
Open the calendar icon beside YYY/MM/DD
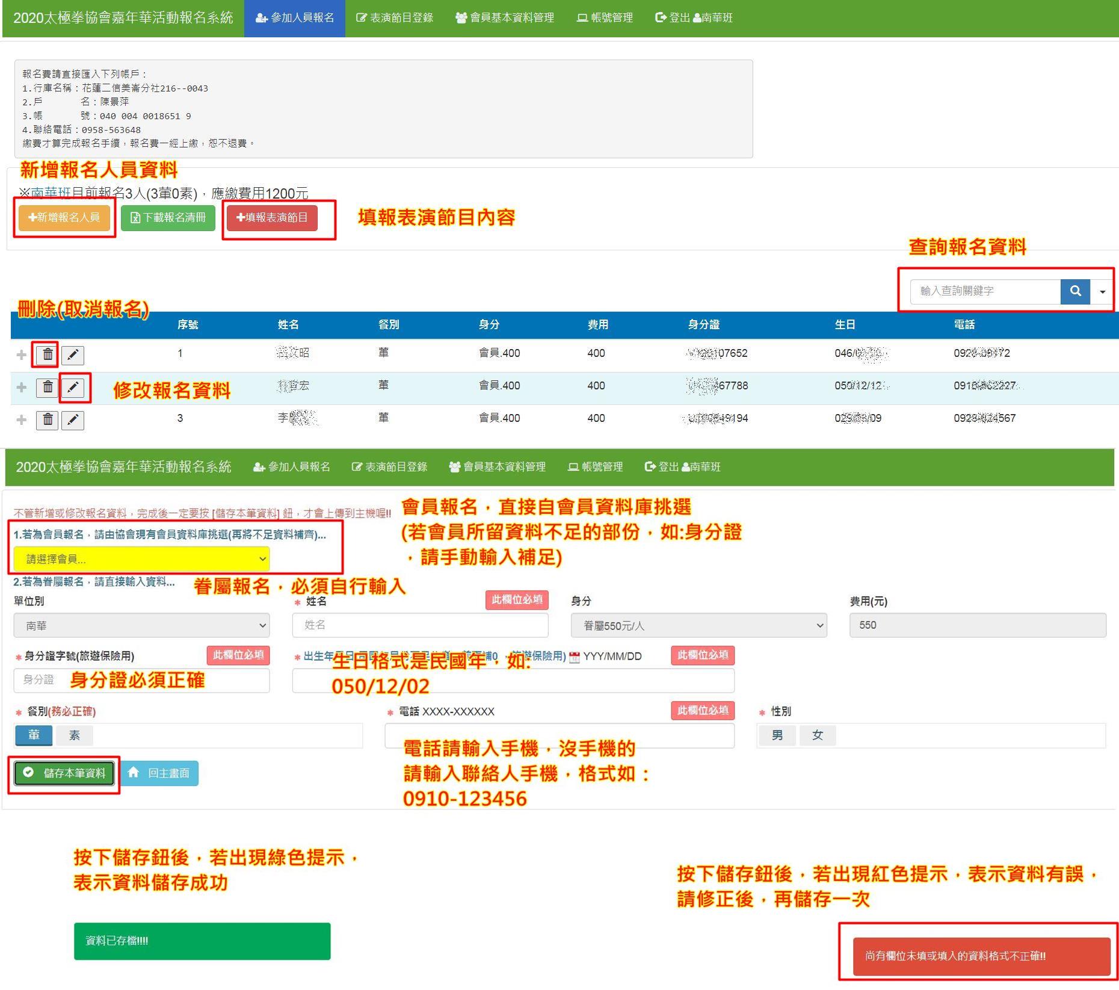pos(575,657)
